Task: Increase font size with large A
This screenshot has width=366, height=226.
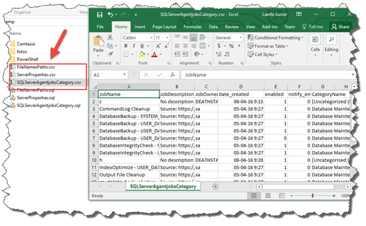Action: [x=158, y=46]
